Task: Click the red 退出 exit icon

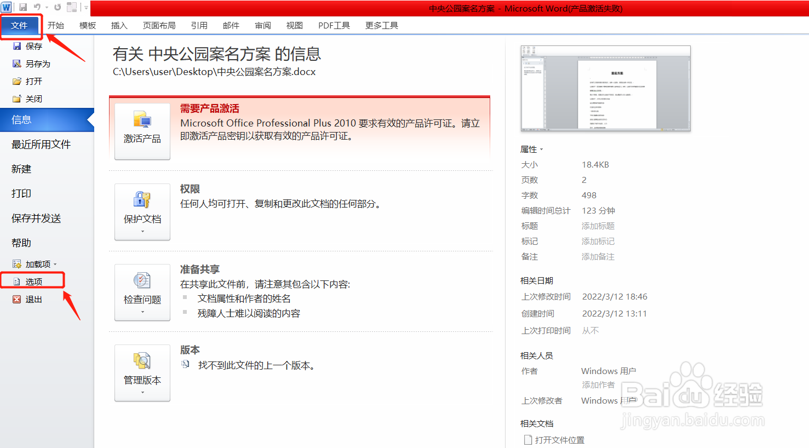Action: click(17, 299)
